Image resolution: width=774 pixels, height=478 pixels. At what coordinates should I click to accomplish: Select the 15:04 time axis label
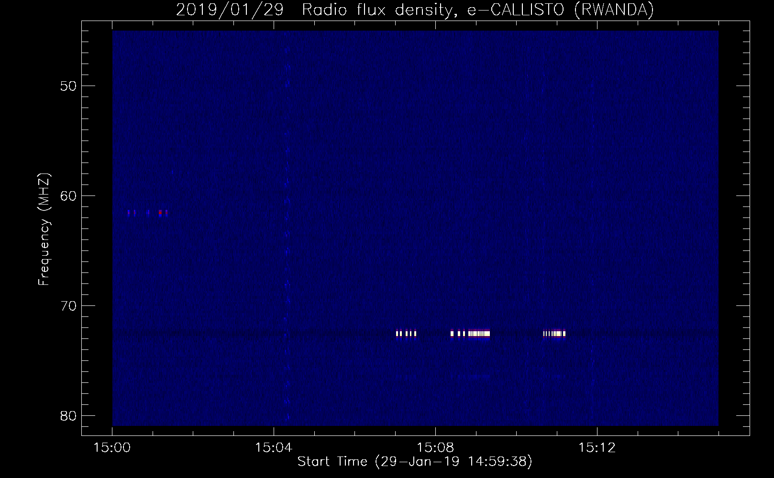pyautogui.click(x=274, y=448)
